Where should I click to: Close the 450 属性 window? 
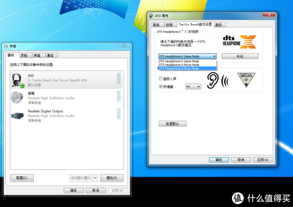point(269,15)
